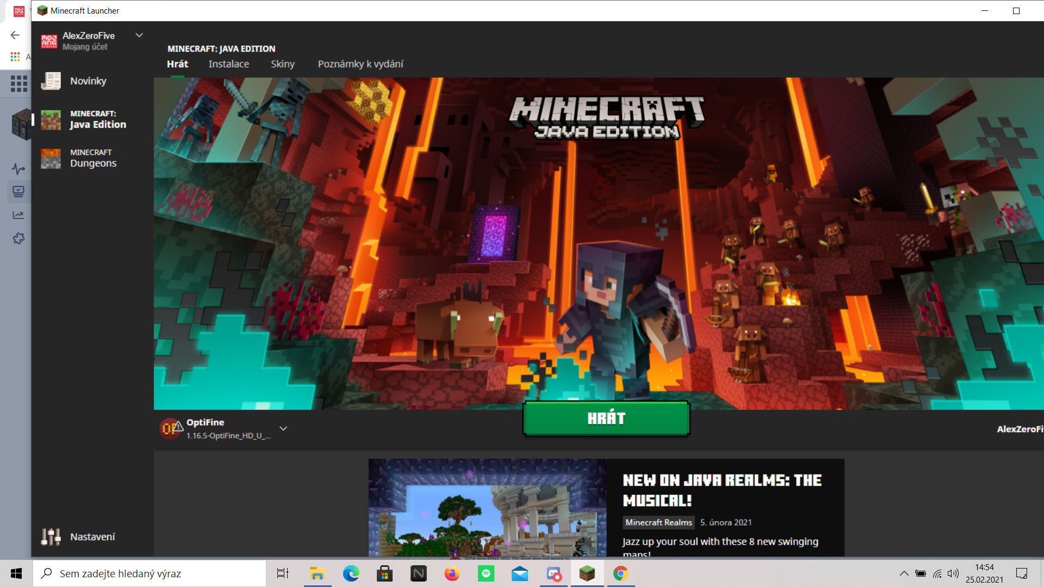1044x587 pixels.
Task: Open Spotify from the taskbar
Action: [x=486, y=574]
